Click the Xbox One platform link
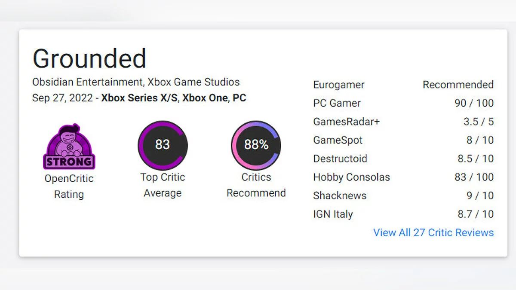516x290 pixels. pos(204,98)
